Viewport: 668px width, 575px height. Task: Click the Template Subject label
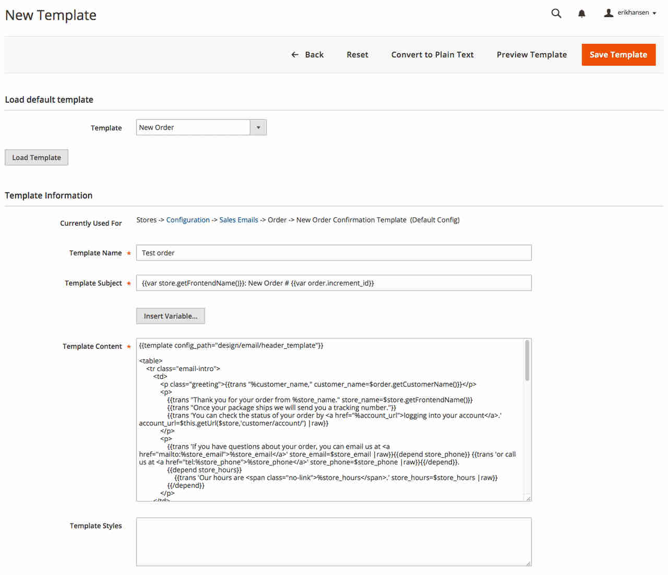click(93, 283)
